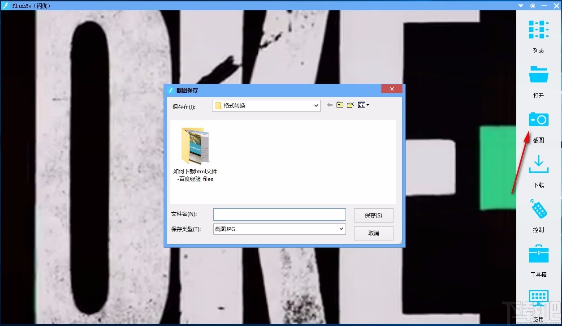Click the refresh icon on title bar
The height and width of the screenshot is (326, 562).
(532, 5)
